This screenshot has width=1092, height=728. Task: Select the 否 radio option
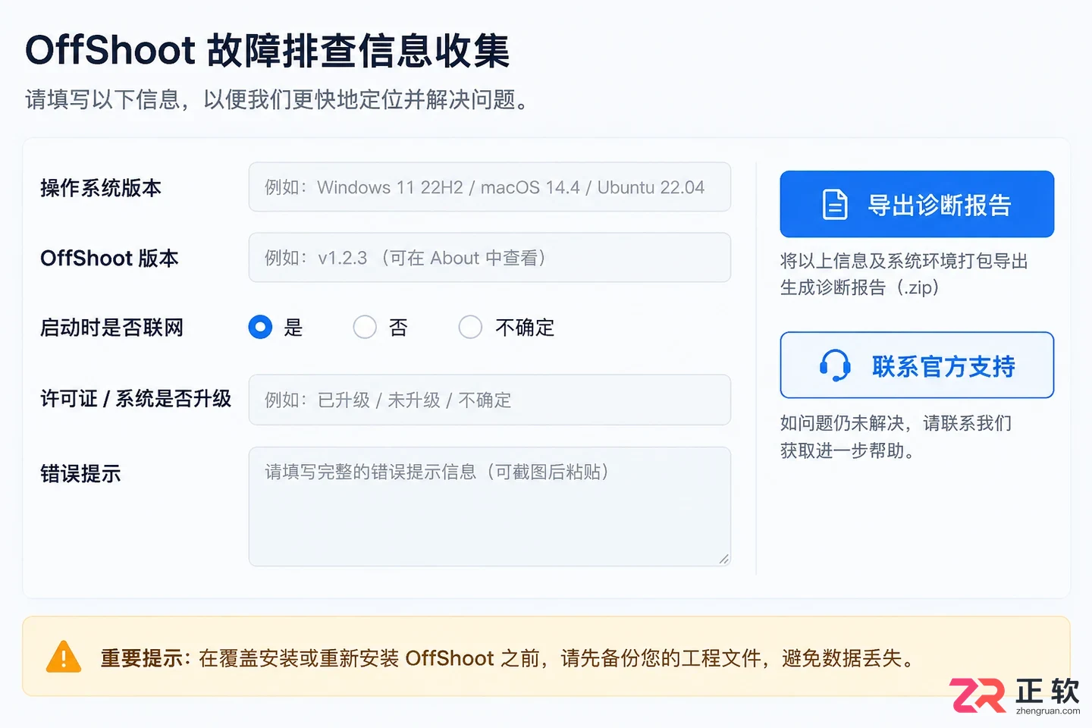pyautogui.click(x=365, y=327)
